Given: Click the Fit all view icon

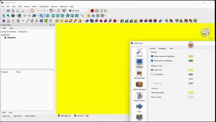Looking at the screenshot, I should pyautogui.click(x=4, y=16).
